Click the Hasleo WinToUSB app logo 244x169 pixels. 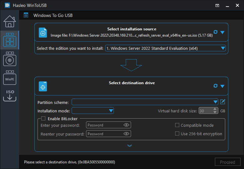pos(7,5)
